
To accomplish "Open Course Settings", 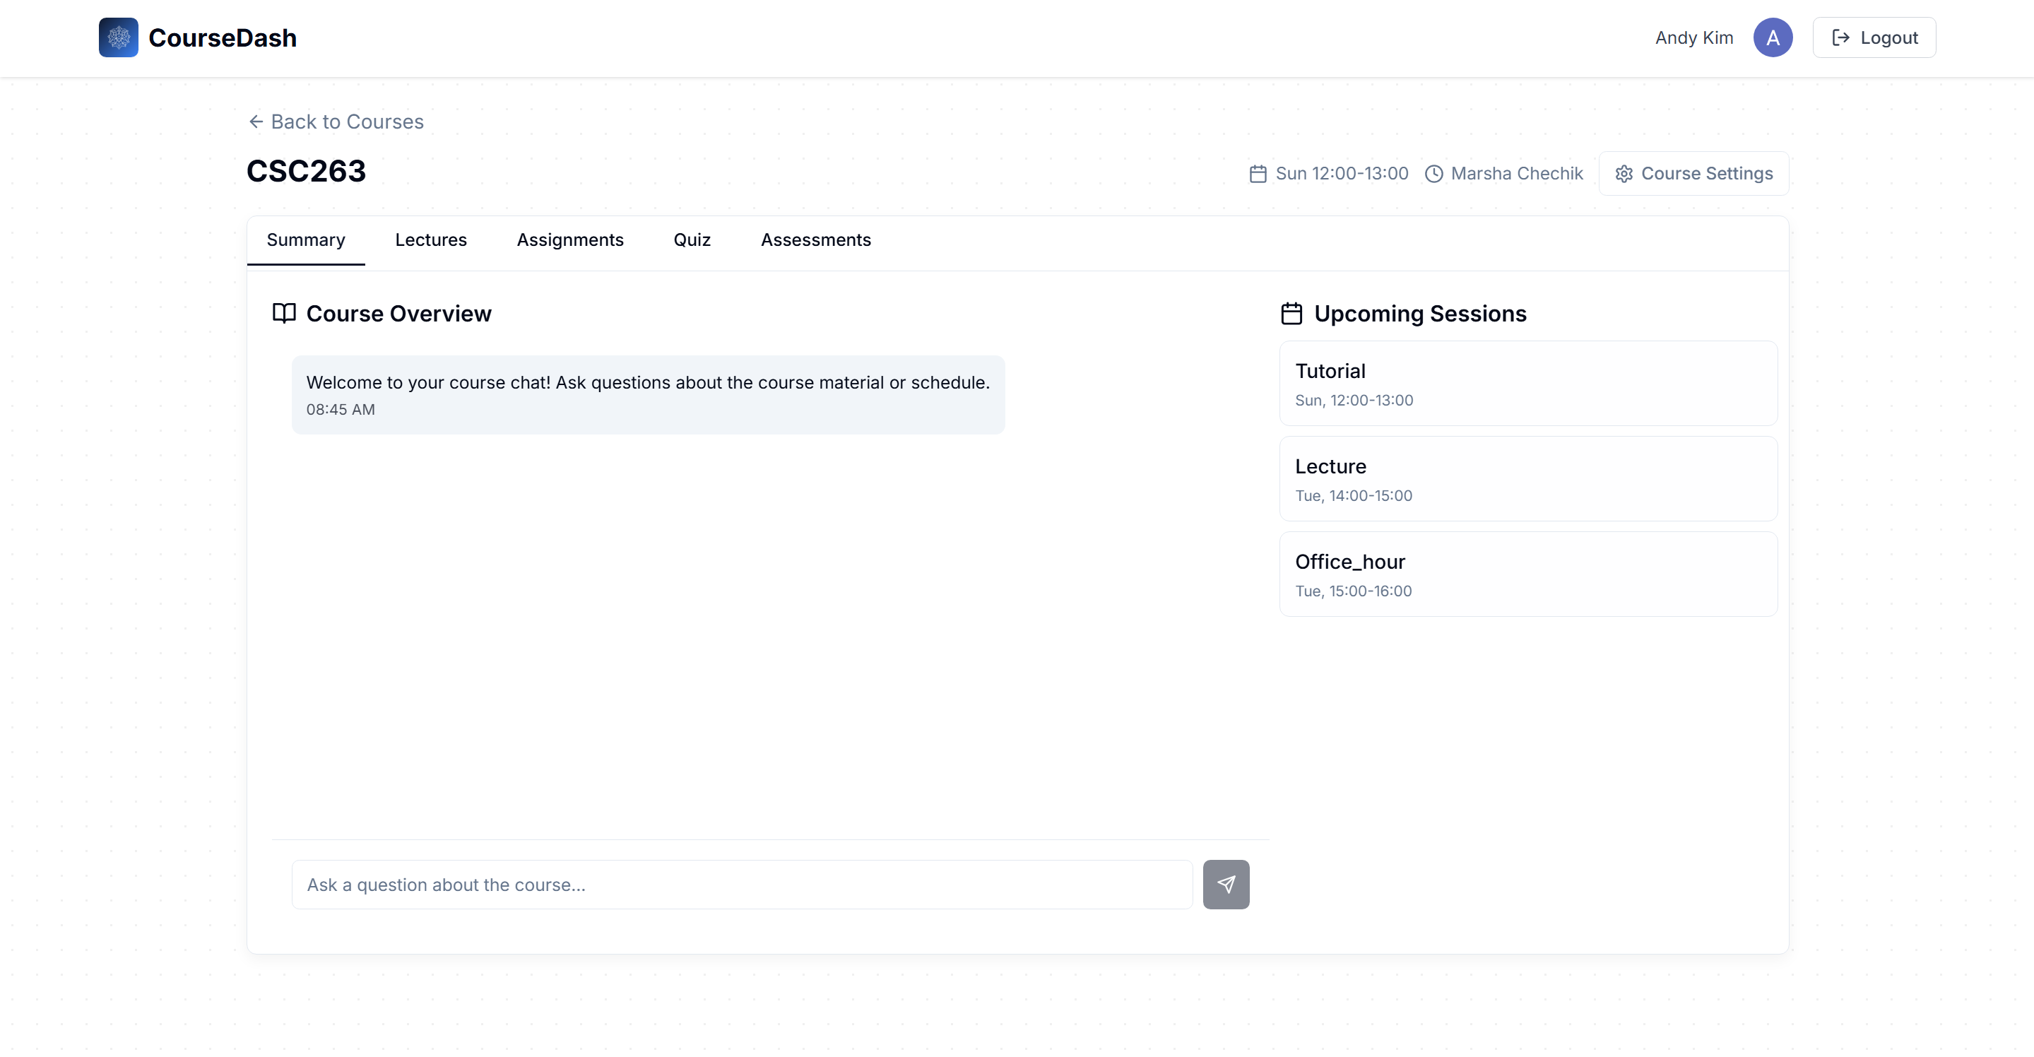I will [x=1693, y=174].
